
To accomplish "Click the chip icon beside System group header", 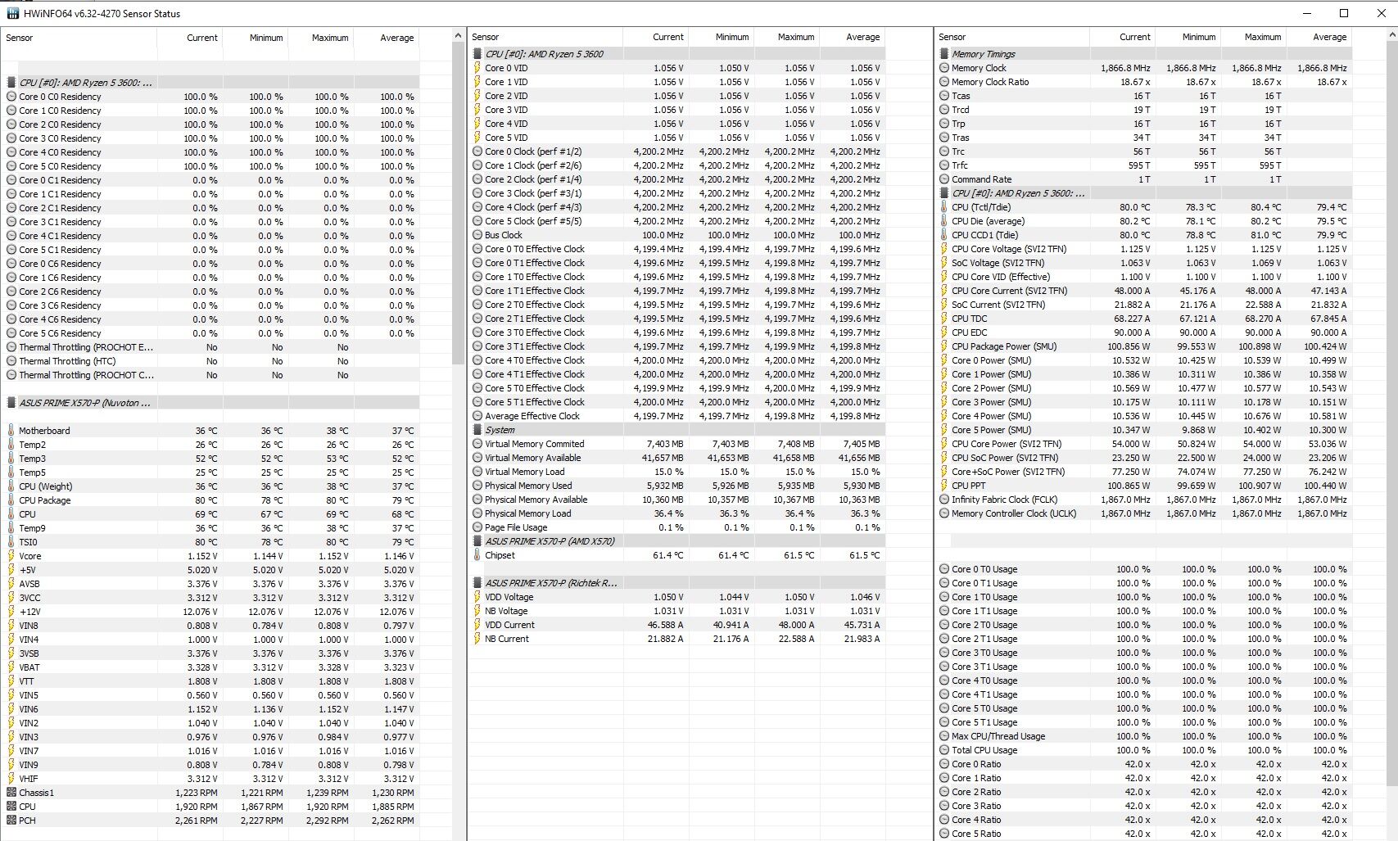I will pos(477,430).
